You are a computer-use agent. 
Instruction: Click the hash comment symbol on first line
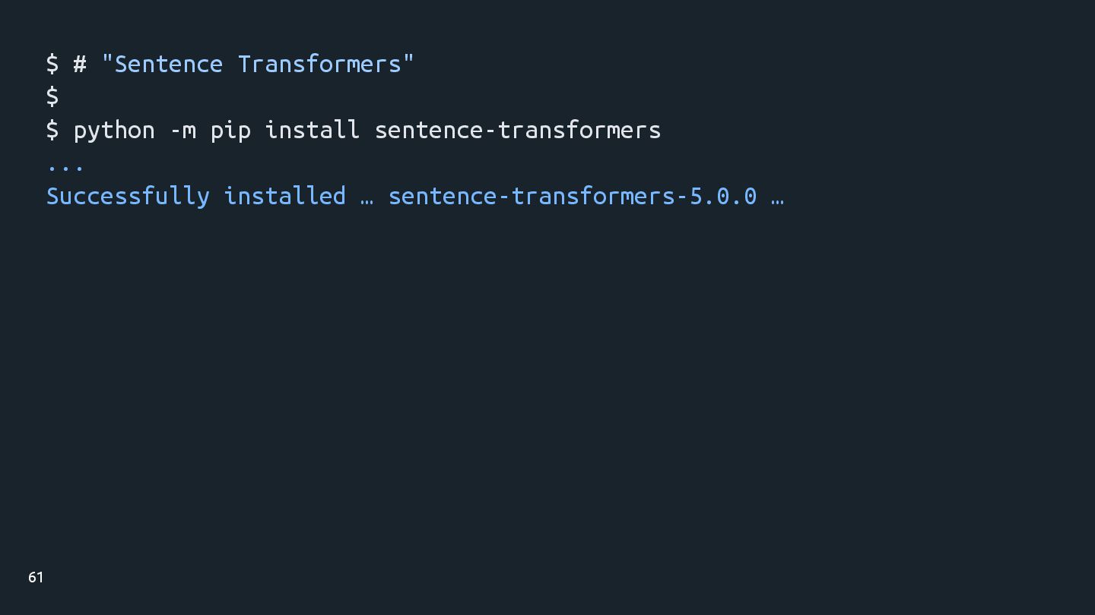pos(80,64)
